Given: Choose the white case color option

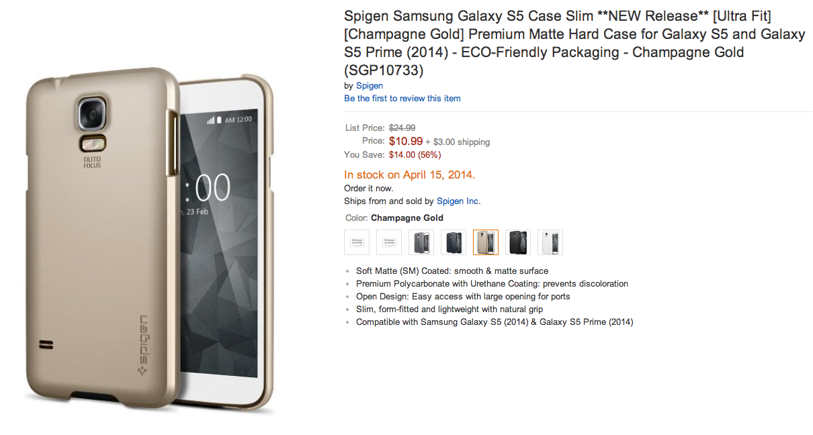Looking at the screenshot, I should pyautogui.click(x=550, y=242).
